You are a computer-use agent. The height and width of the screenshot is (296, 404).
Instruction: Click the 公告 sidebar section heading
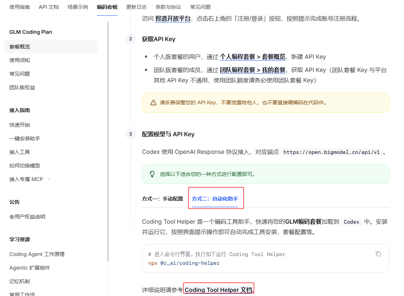coord(14,202)
